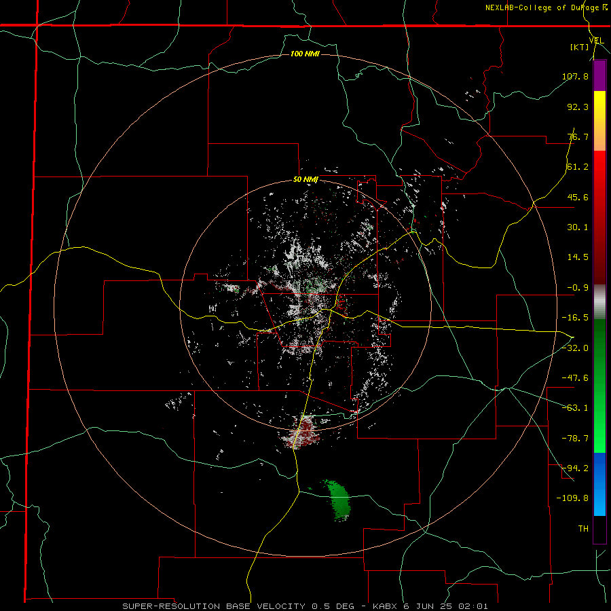This screenshot has height=611, width=611.
Task: Click the 50 NMI range ring label
Action: pyautogui.click(x=305, y=180)
